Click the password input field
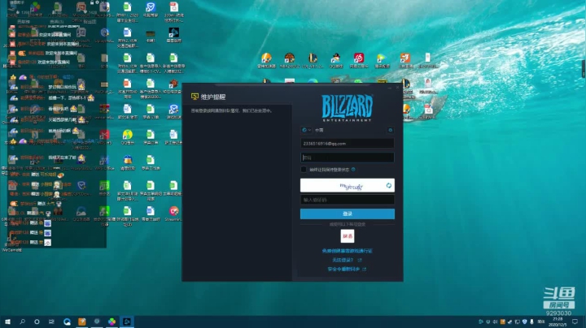Screen dimensions: 586x328 (x=348, y=158)
